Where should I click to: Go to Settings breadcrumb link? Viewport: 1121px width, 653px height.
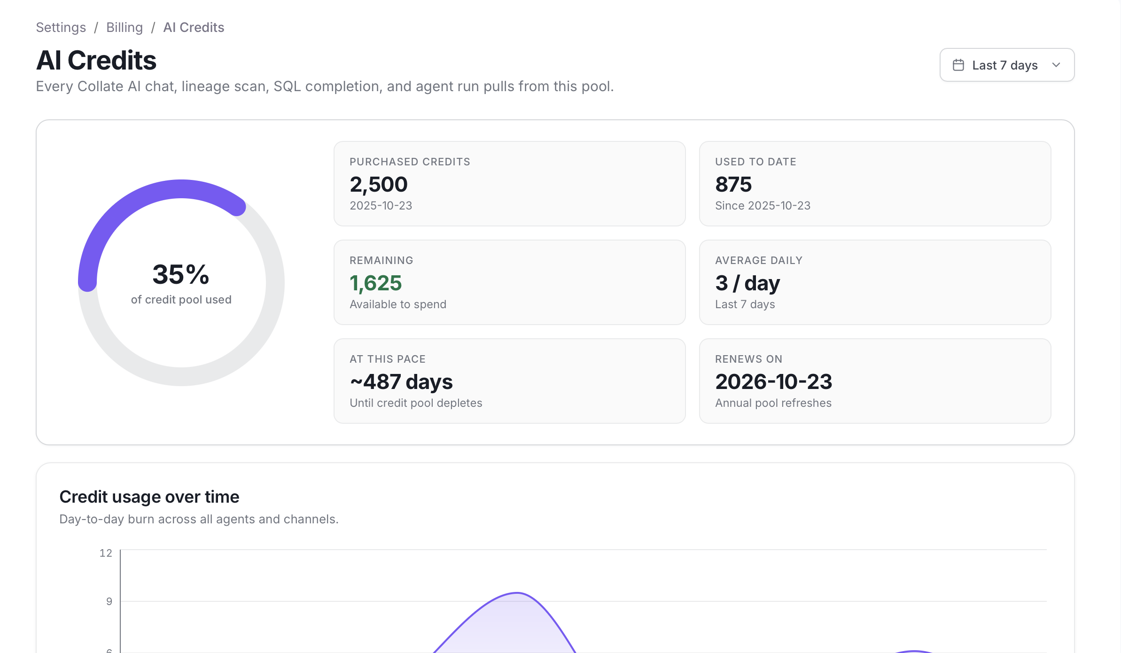[61, 27]
